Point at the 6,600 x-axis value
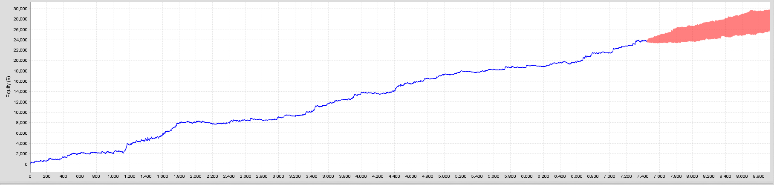This screenshot has height=185, width=774. click(577, 176)
